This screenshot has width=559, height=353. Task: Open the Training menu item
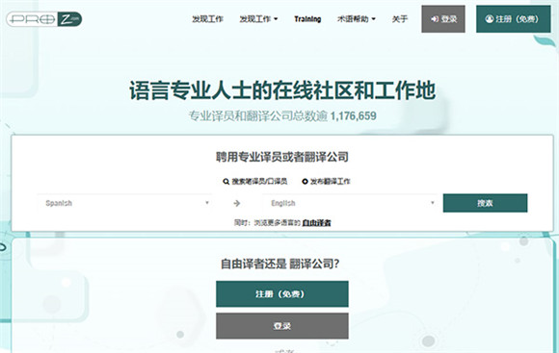tap(307, 19)
